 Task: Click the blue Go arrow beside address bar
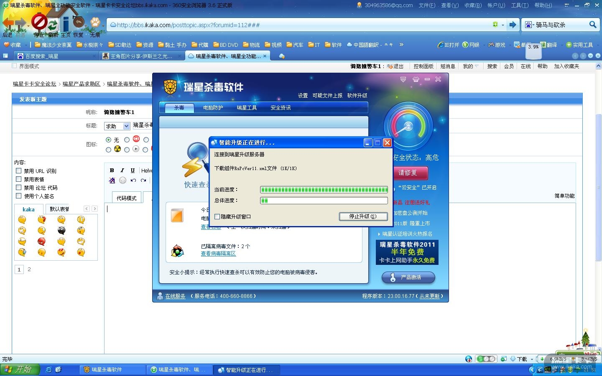coord(513,25)
